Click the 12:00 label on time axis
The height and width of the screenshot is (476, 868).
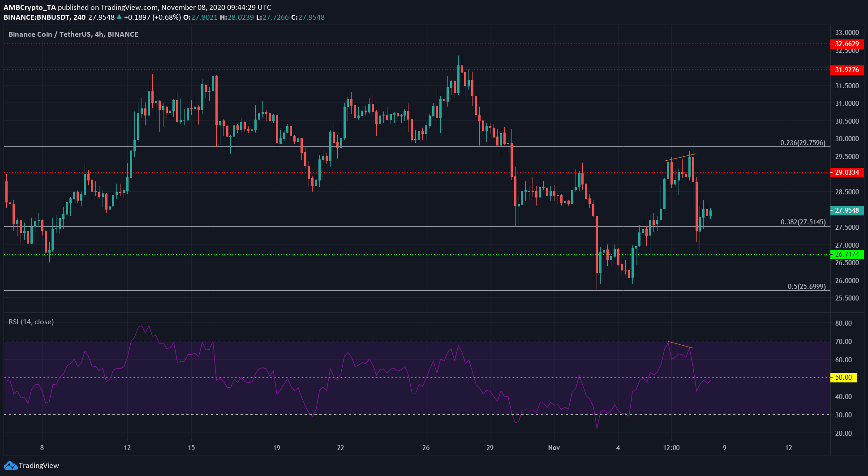pos(671,448)
